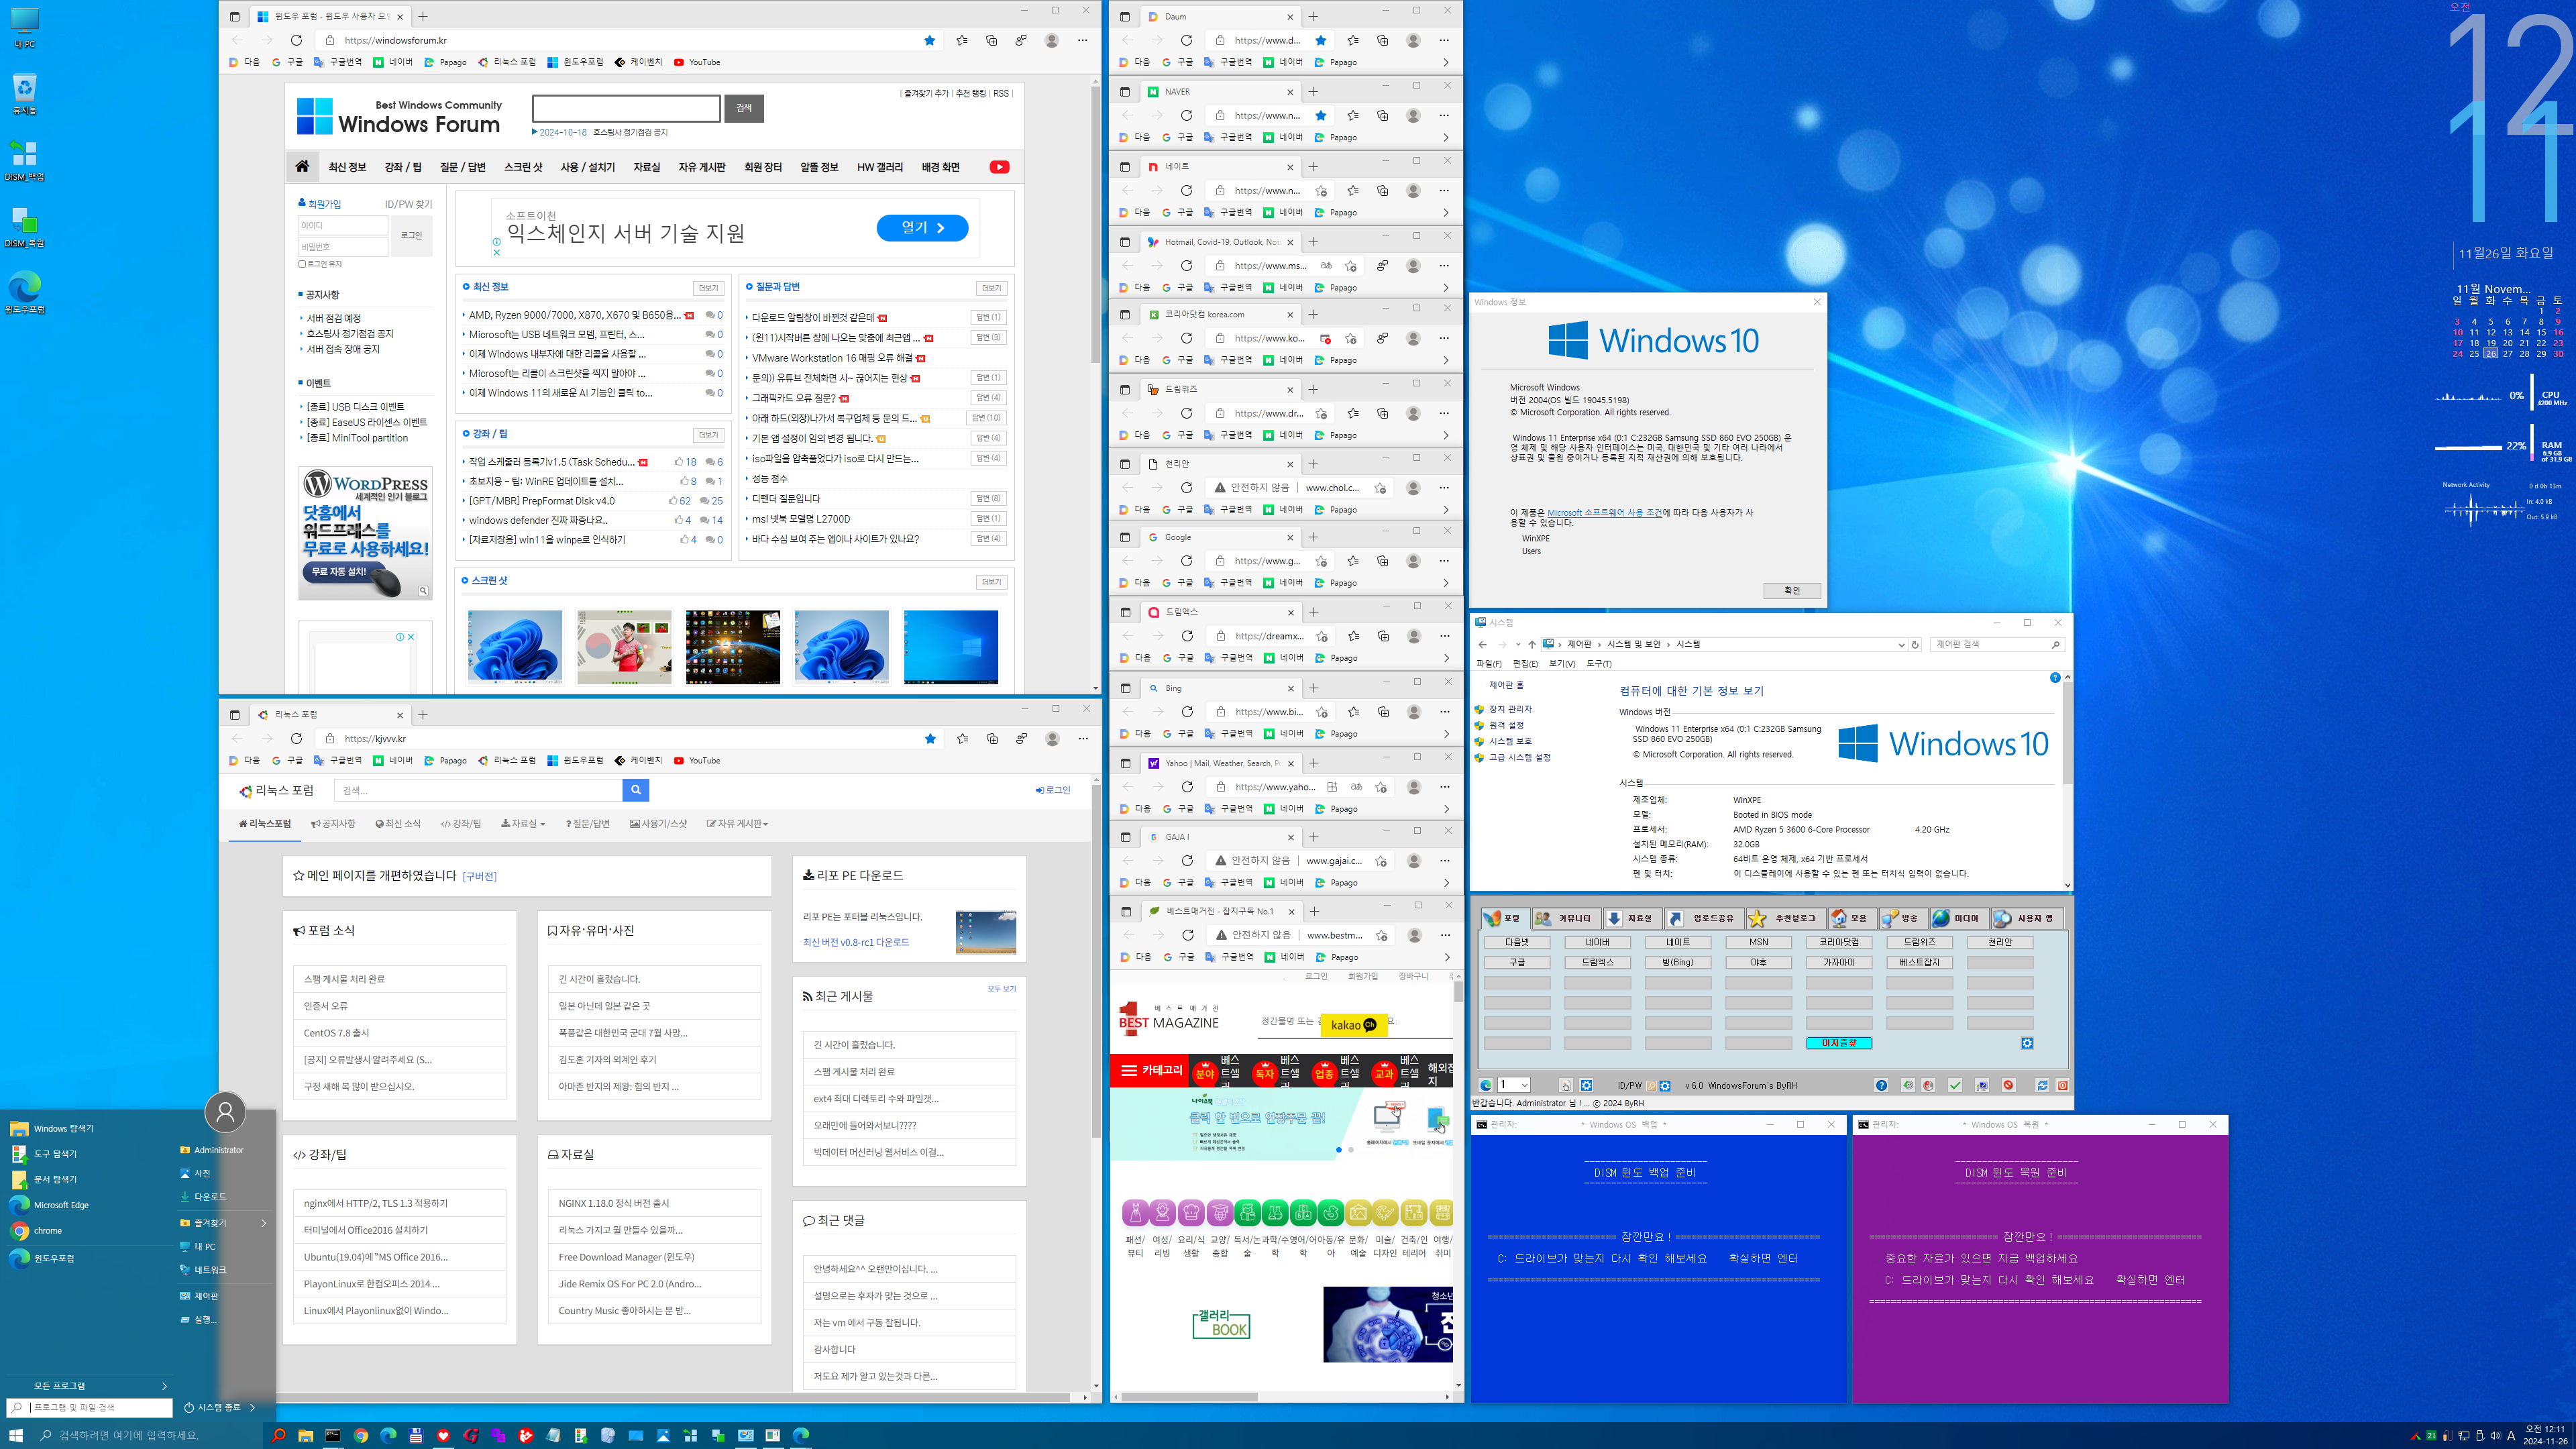Click the Collections icon in the NAVER browser window

click(1382, 115)
